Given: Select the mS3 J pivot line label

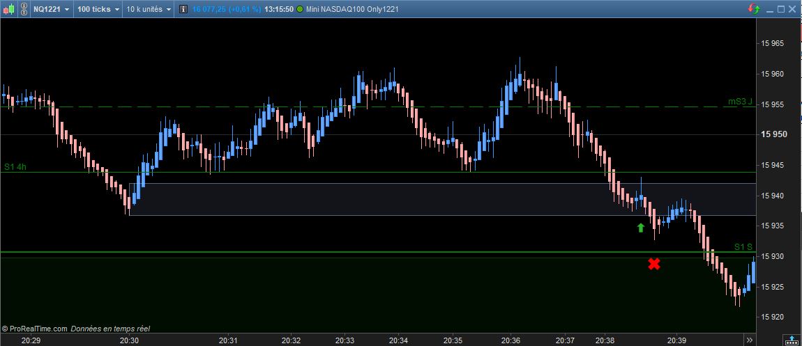Looking at the screenshot, I should [740, 102].
